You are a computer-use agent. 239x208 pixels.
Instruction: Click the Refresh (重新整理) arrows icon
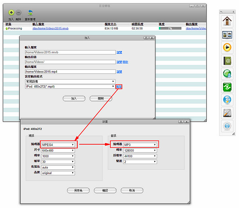tap(30, 13)
